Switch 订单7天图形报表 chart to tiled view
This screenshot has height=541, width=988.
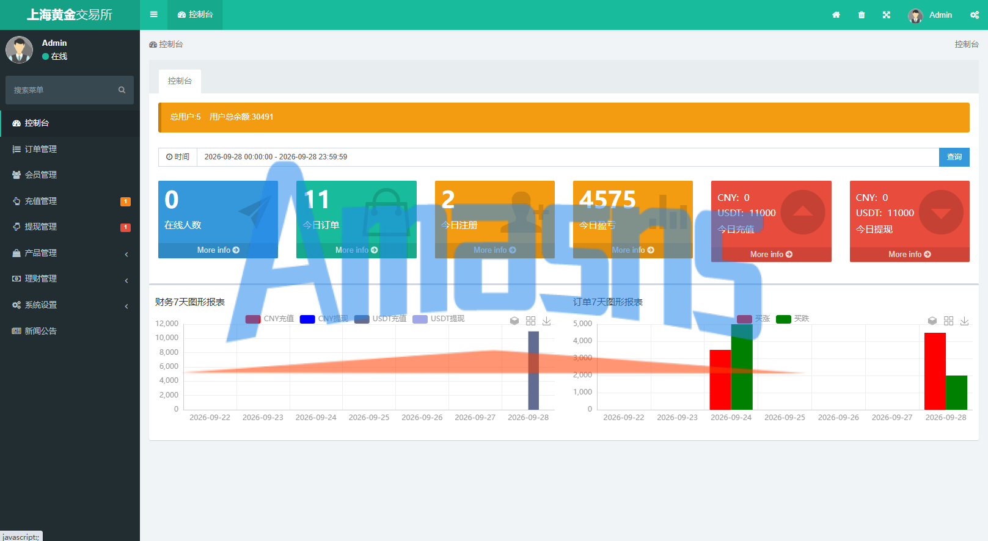948,321
